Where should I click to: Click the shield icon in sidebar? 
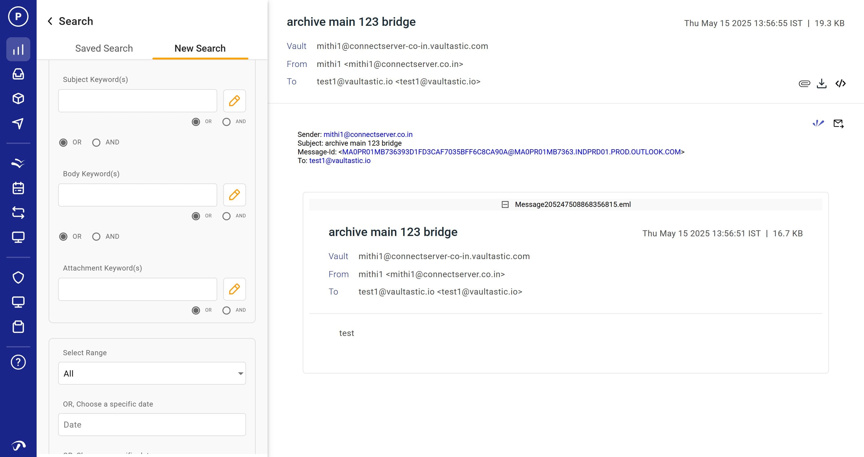click(18, 277)
